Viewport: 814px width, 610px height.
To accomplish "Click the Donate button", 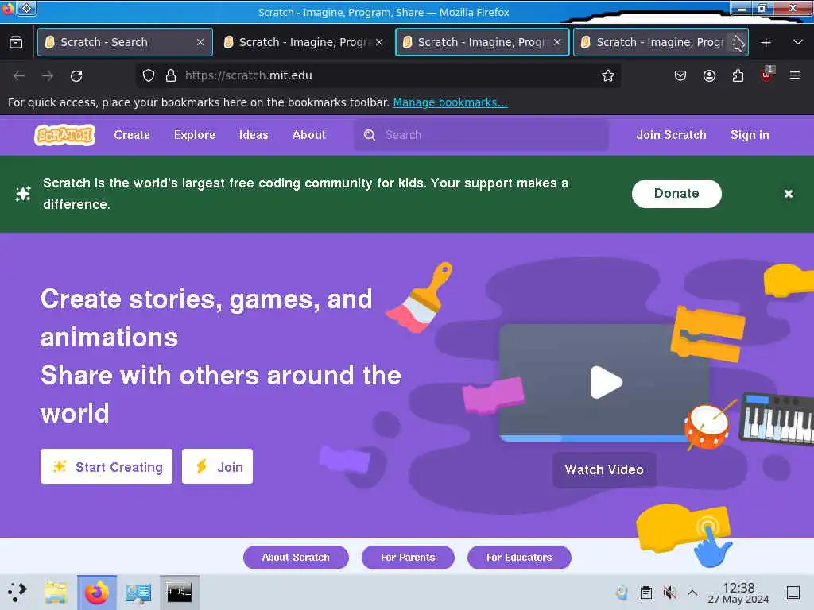I will 676,194.
